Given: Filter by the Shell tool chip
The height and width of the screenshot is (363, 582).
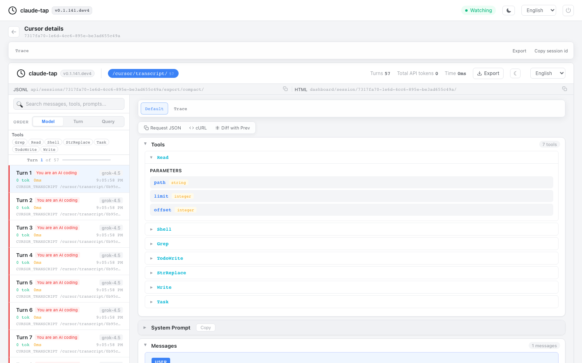Looking at the screenshot, I should 53,142.
